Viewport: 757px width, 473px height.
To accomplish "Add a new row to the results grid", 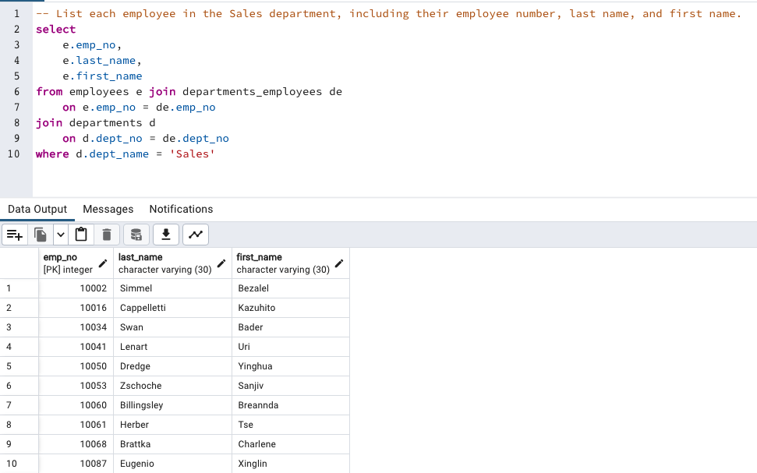I will tap(14, 234).
